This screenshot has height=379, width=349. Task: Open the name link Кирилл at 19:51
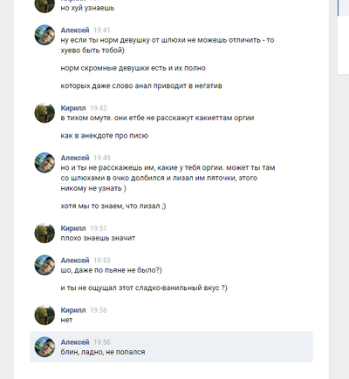coord(73,228)
